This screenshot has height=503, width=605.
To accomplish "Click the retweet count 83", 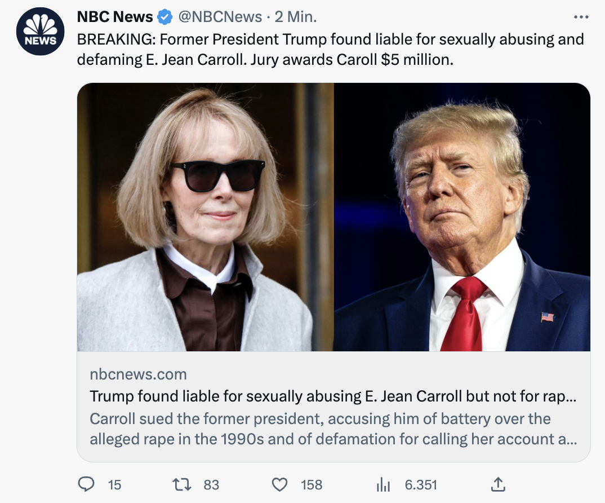I will pos(211,485).
